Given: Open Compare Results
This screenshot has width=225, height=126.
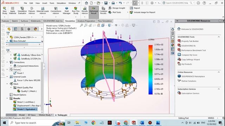Looking at the screenshot, I should coord(103,10).
